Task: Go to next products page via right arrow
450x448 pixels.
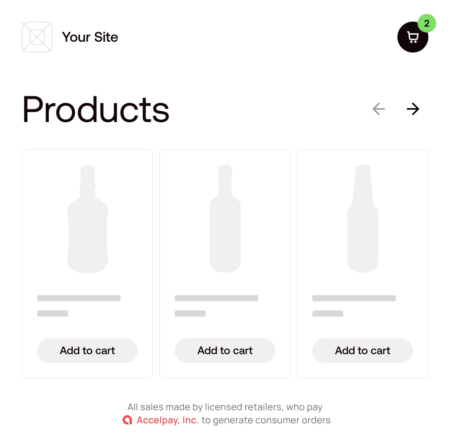Action: pyautogui.click(x=413, y=109)
